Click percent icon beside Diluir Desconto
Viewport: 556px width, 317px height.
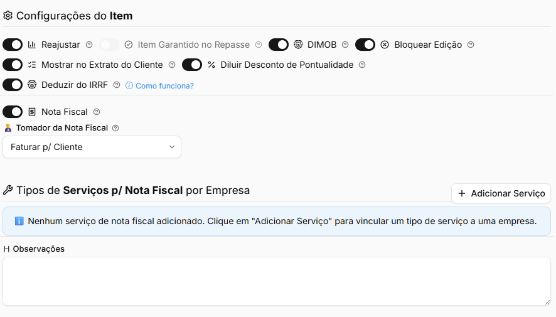[211, 65]
